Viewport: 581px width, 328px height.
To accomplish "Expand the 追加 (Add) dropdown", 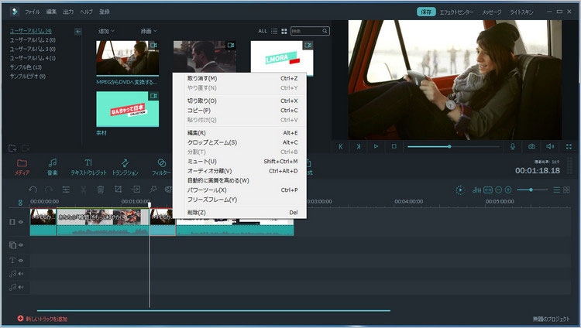I will tap(106, 31).
